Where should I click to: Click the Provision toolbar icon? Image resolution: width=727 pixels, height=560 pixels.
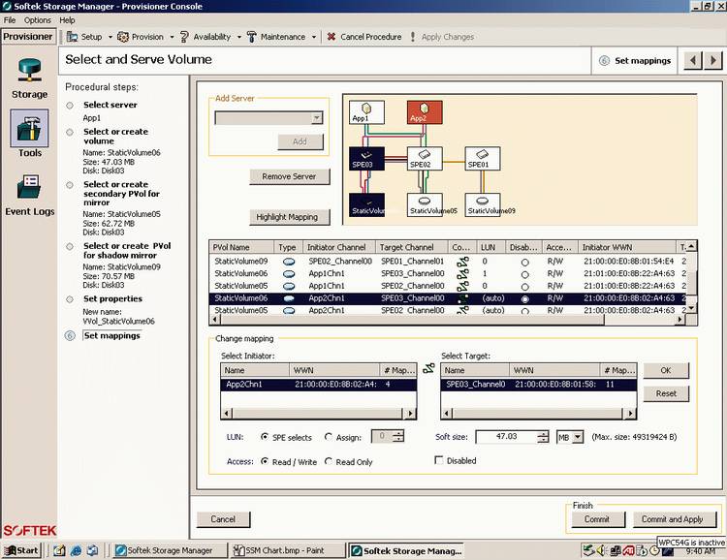tap(123, 37)
